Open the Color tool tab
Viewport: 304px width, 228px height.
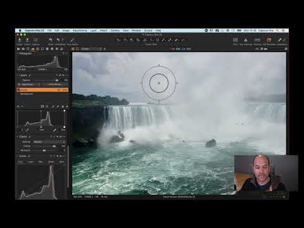(x=37, y=49)
